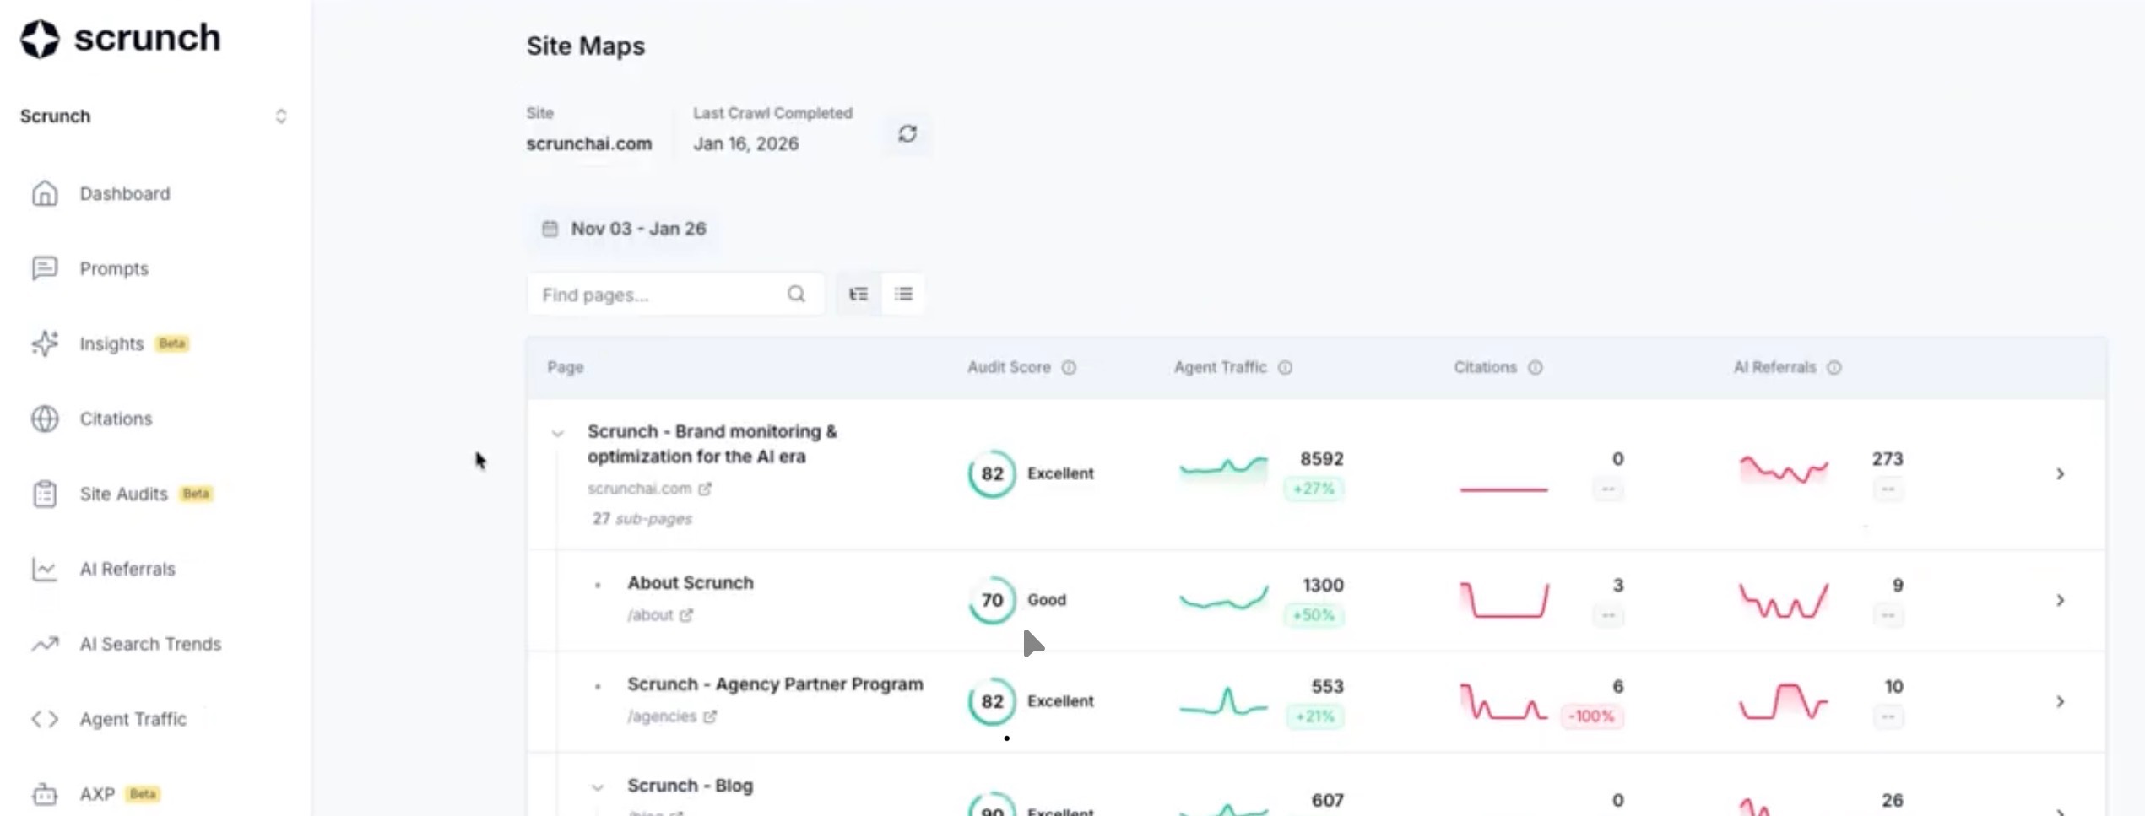Click the Page column header
Screen dimensions: 2145x816
coord(565,368)
